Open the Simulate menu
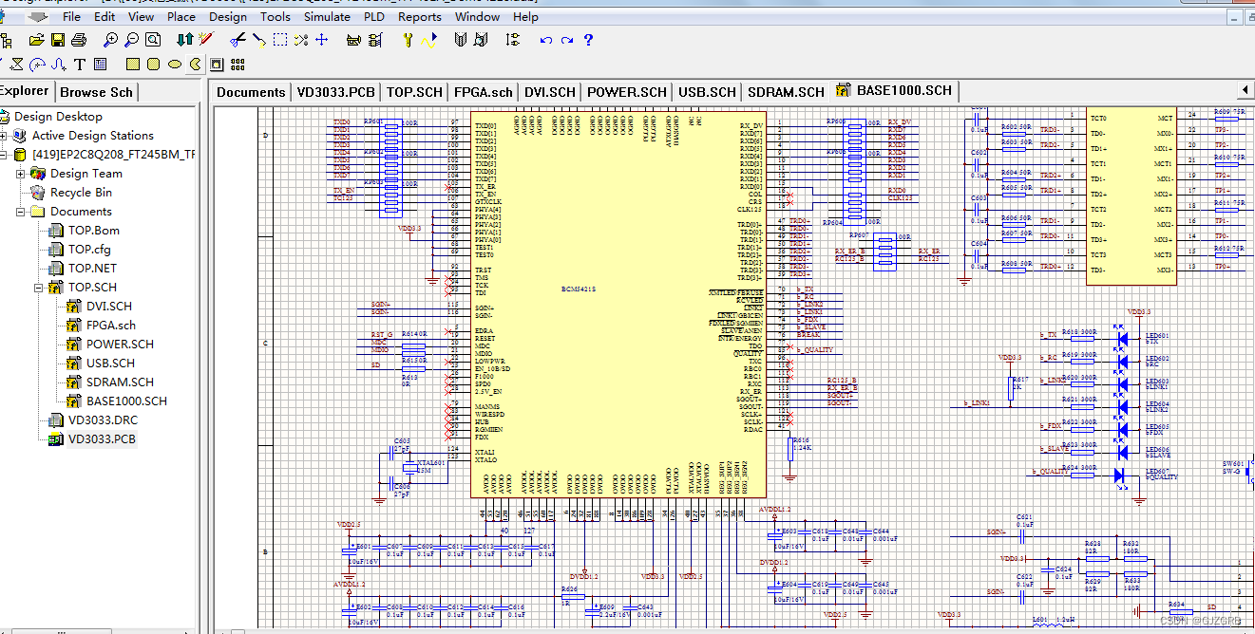The image size is (1255, 634). coord(327,16)
